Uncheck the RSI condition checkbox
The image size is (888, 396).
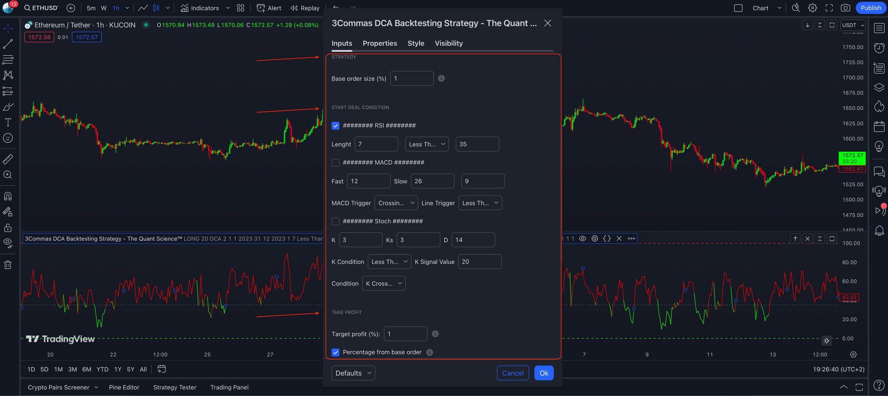335,126
